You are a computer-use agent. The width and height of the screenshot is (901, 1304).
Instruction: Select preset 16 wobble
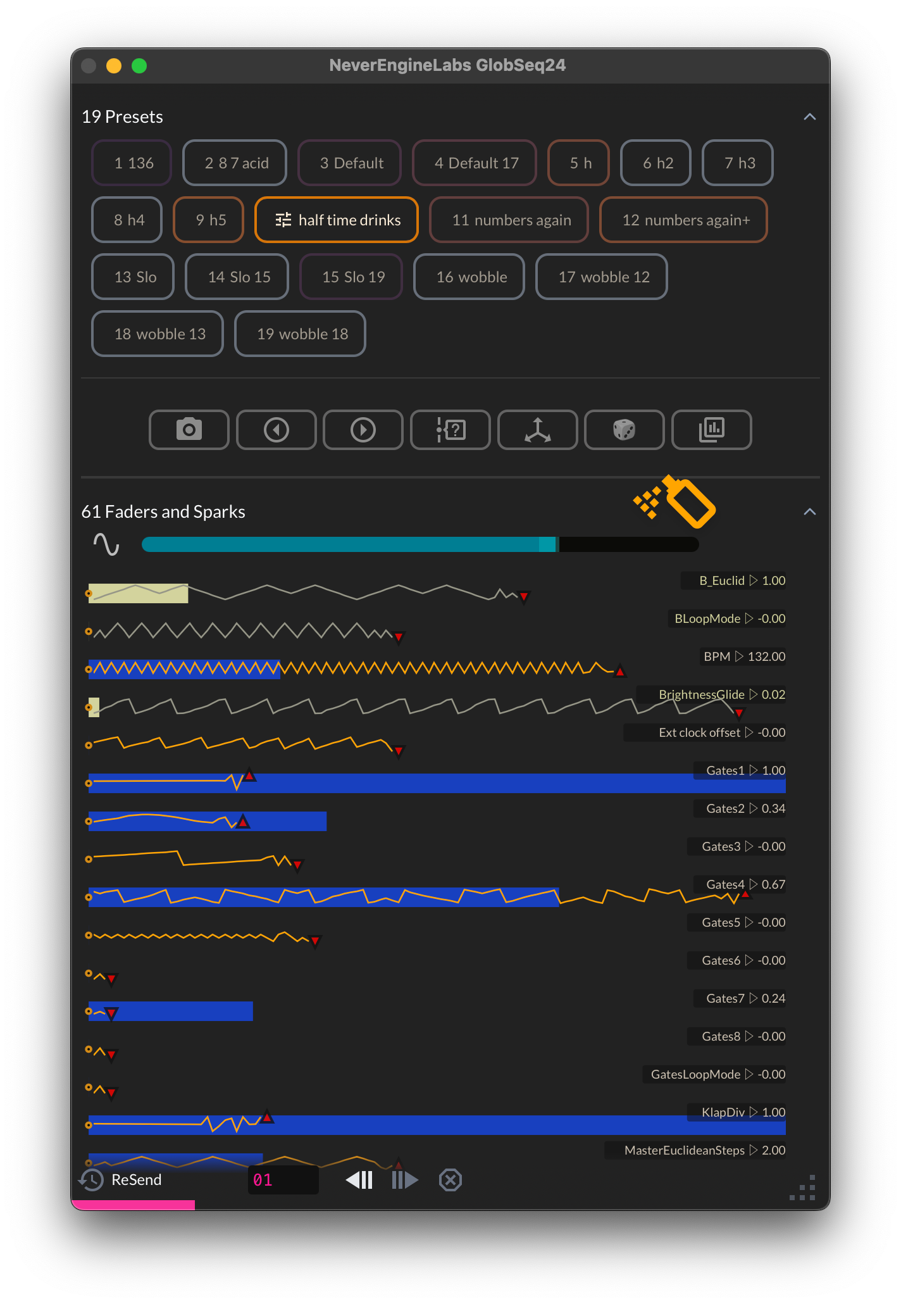469,277
